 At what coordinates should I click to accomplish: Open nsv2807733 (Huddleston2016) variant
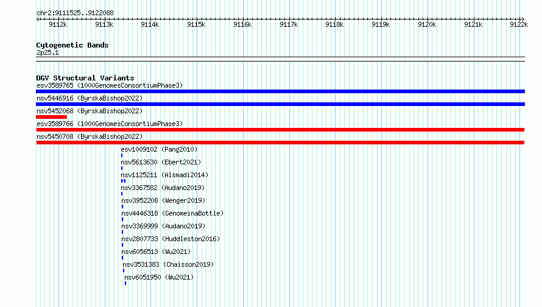point(171,239)
